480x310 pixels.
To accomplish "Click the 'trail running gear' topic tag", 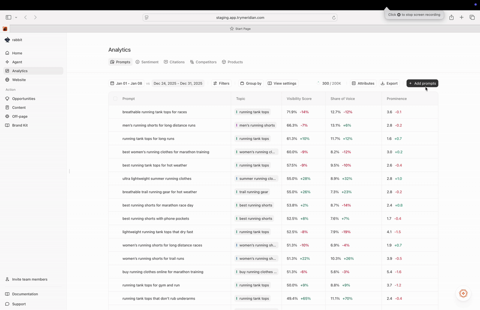I will [x=252, y=192].
